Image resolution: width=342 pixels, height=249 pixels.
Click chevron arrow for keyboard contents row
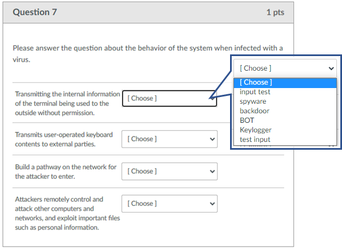pyautogui.click(x=212, y=139)
